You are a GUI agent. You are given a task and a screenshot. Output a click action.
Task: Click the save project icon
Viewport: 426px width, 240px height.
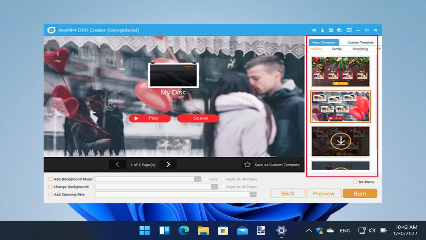pos(331,30)
